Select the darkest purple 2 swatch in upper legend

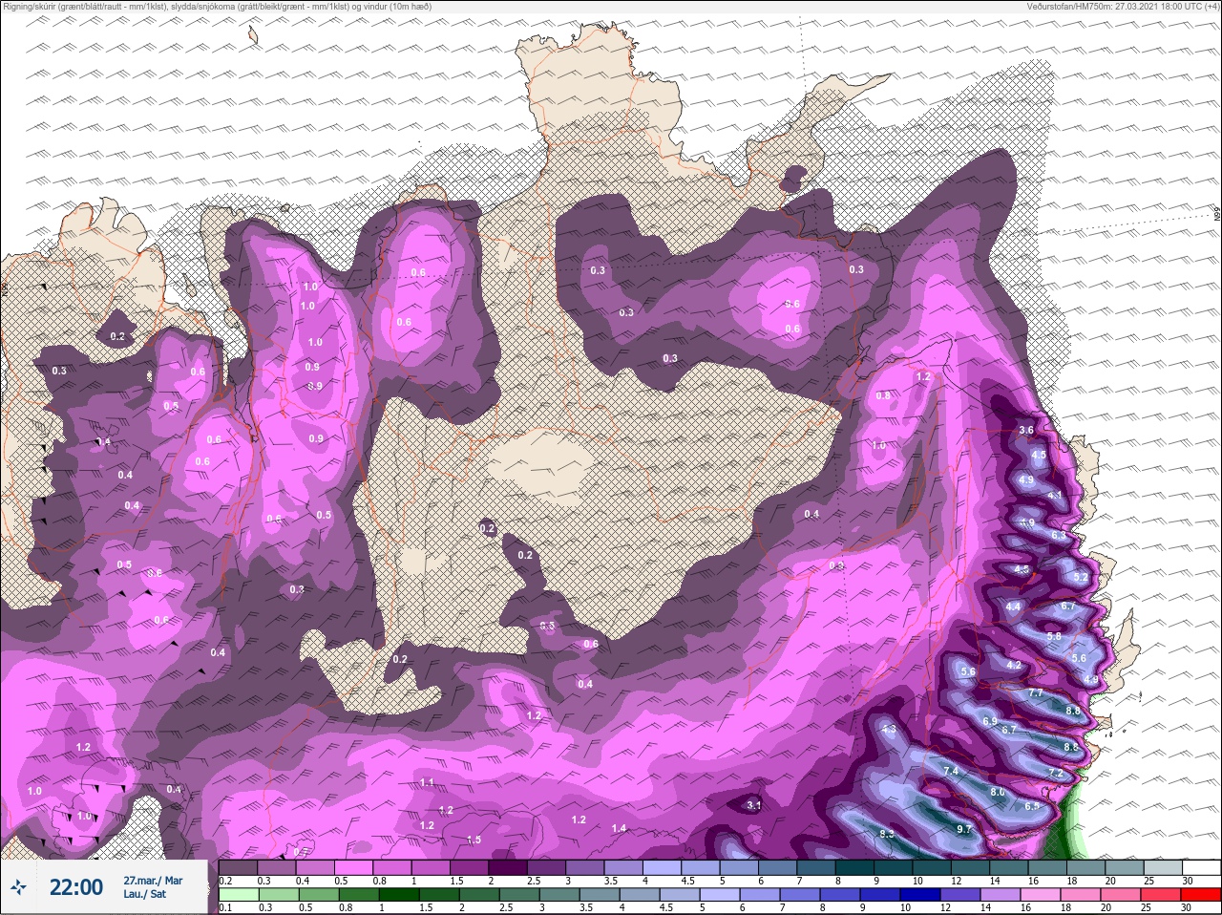(507, 867)
